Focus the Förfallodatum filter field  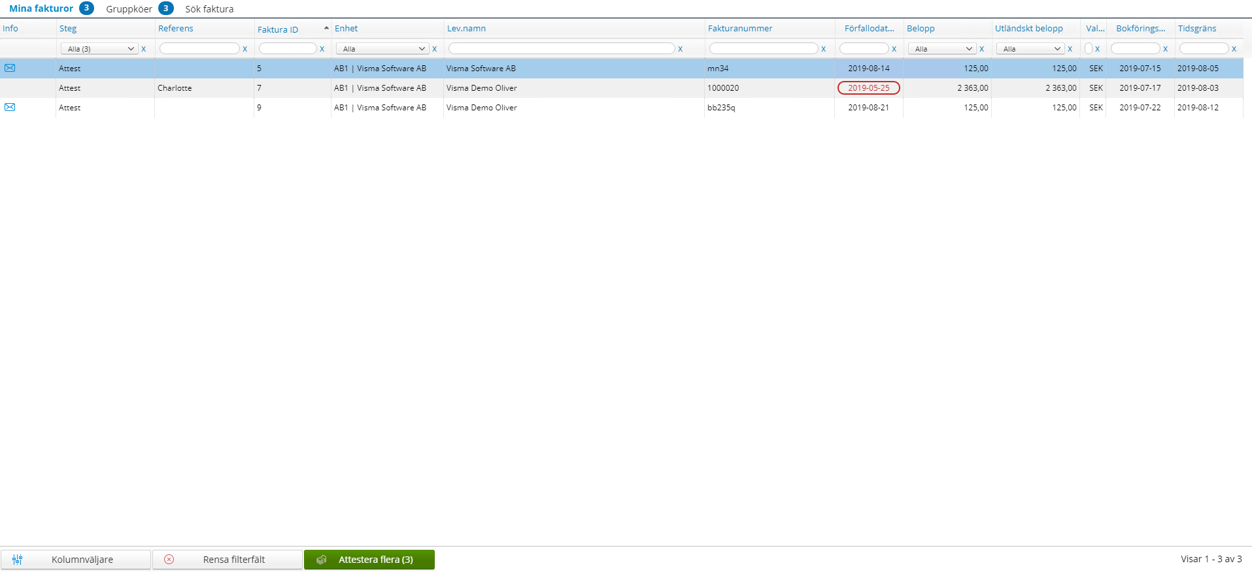click(864, 49)
